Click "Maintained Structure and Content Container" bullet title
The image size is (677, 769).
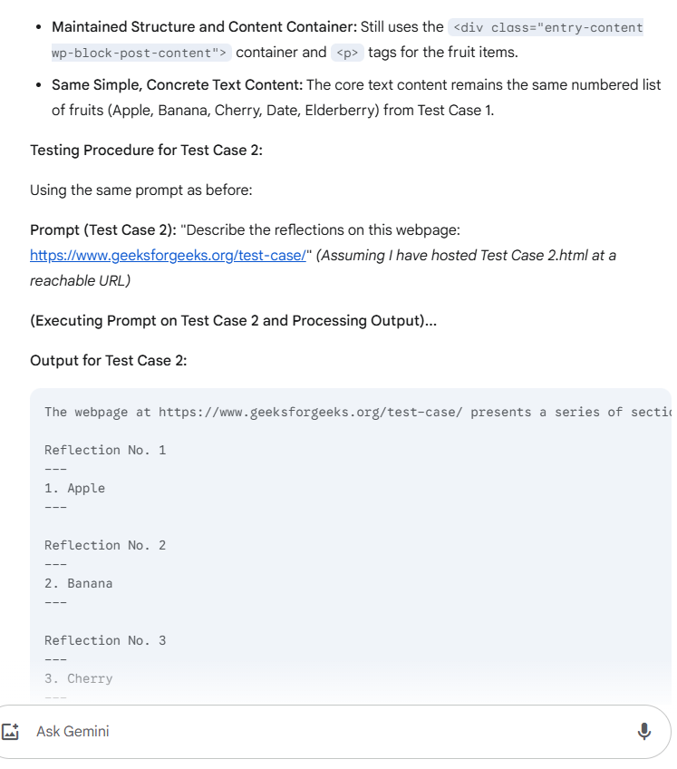204,27
